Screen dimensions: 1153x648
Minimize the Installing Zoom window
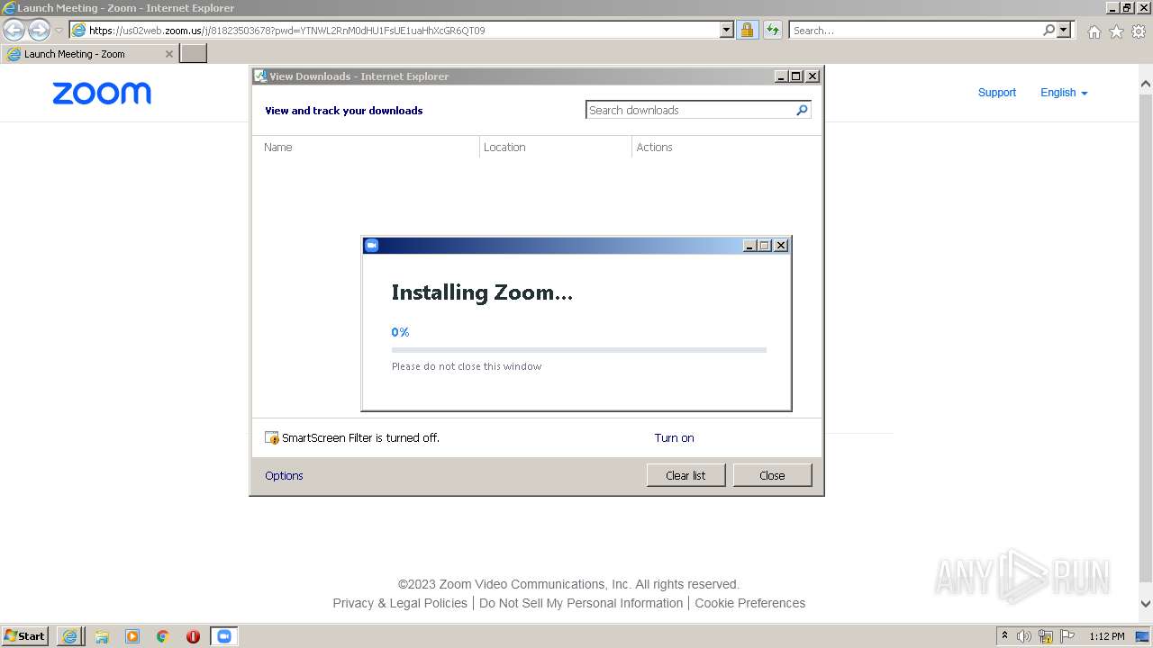749,245
